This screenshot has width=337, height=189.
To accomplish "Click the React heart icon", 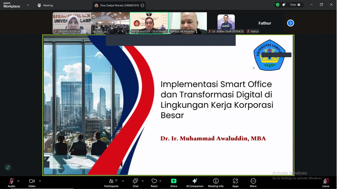I will [x=154, y=182].
